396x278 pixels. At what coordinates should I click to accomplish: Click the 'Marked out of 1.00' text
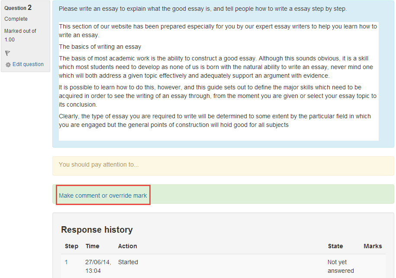point(20,35)
